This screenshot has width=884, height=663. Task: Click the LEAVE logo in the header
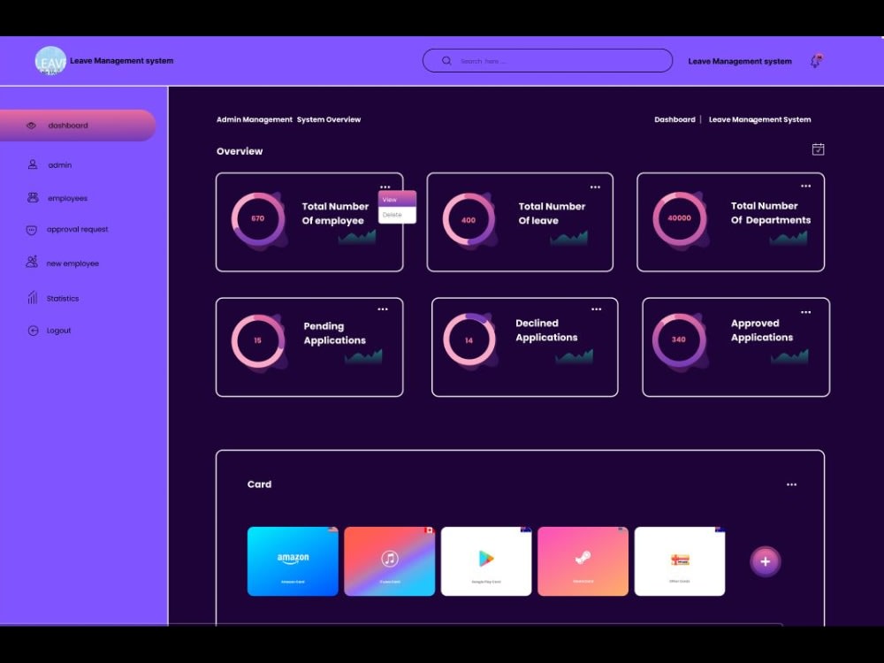point(50,60)
